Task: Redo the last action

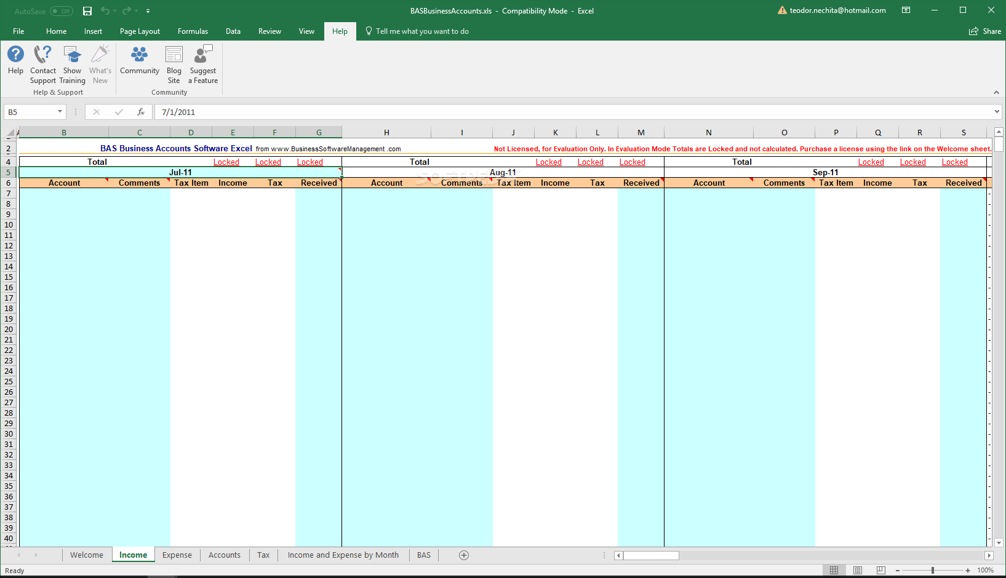Action: click(126, 11)
